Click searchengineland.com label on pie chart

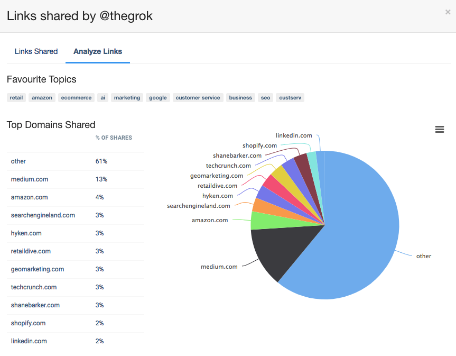coord(199,206)
